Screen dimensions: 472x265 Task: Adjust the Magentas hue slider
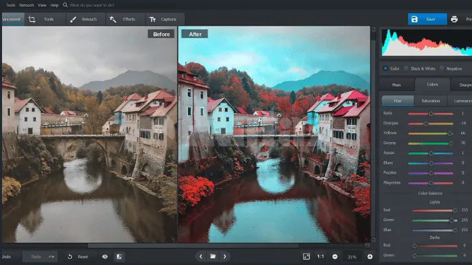(x=431, y=183)
